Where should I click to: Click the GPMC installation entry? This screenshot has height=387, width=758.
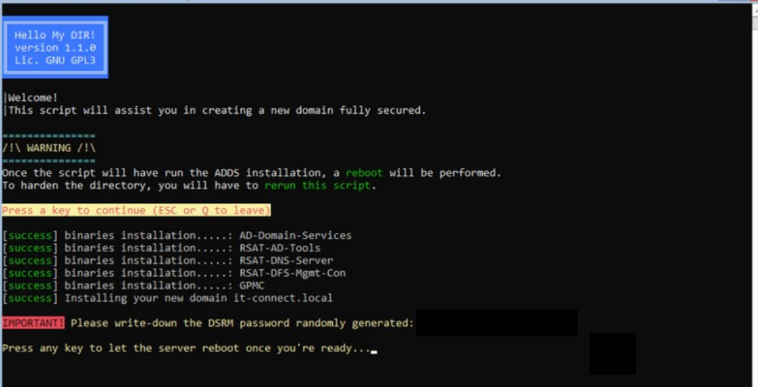click(252, 286)
